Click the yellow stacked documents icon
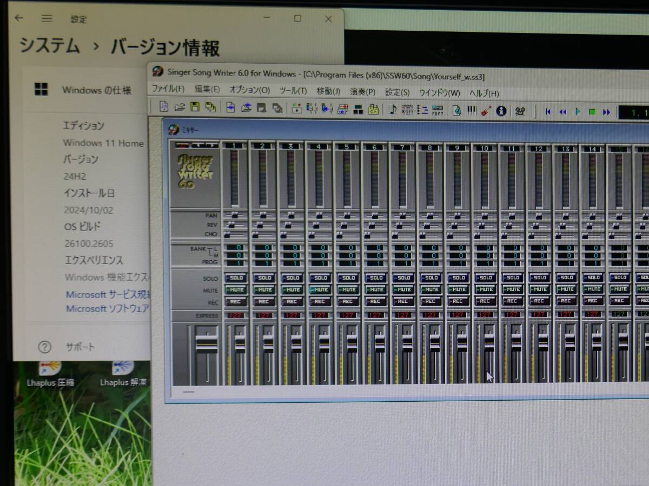Image resolution: width=649 pixels, height=486 pixels. tap(211, 108)
